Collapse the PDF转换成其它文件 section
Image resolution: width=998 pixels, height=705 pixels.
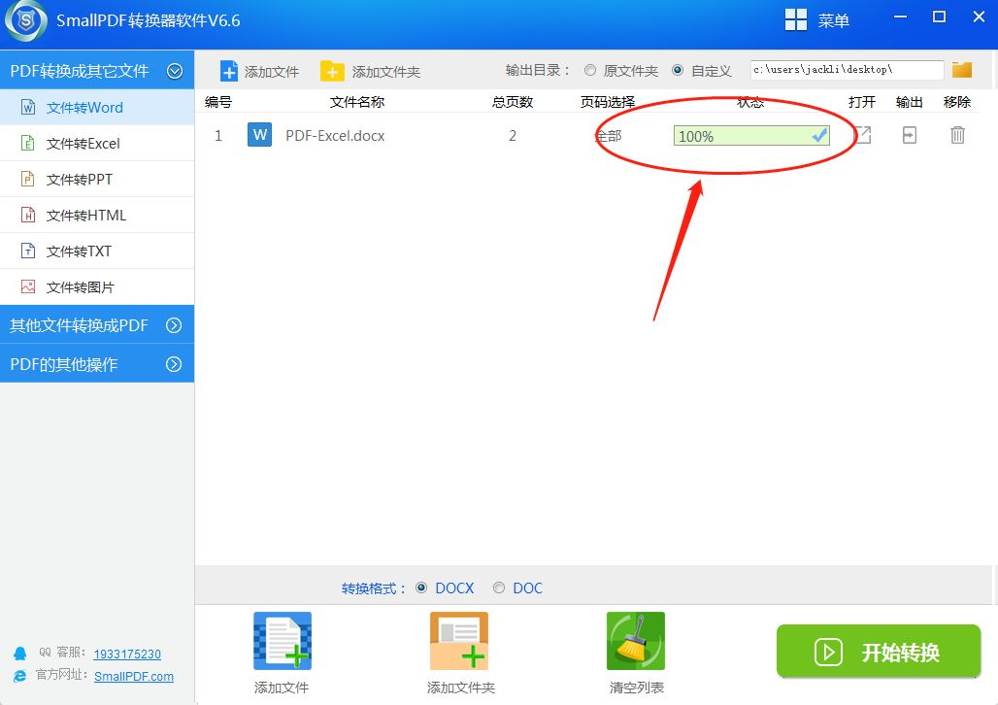pyautogui.click(x=175, y=71)
